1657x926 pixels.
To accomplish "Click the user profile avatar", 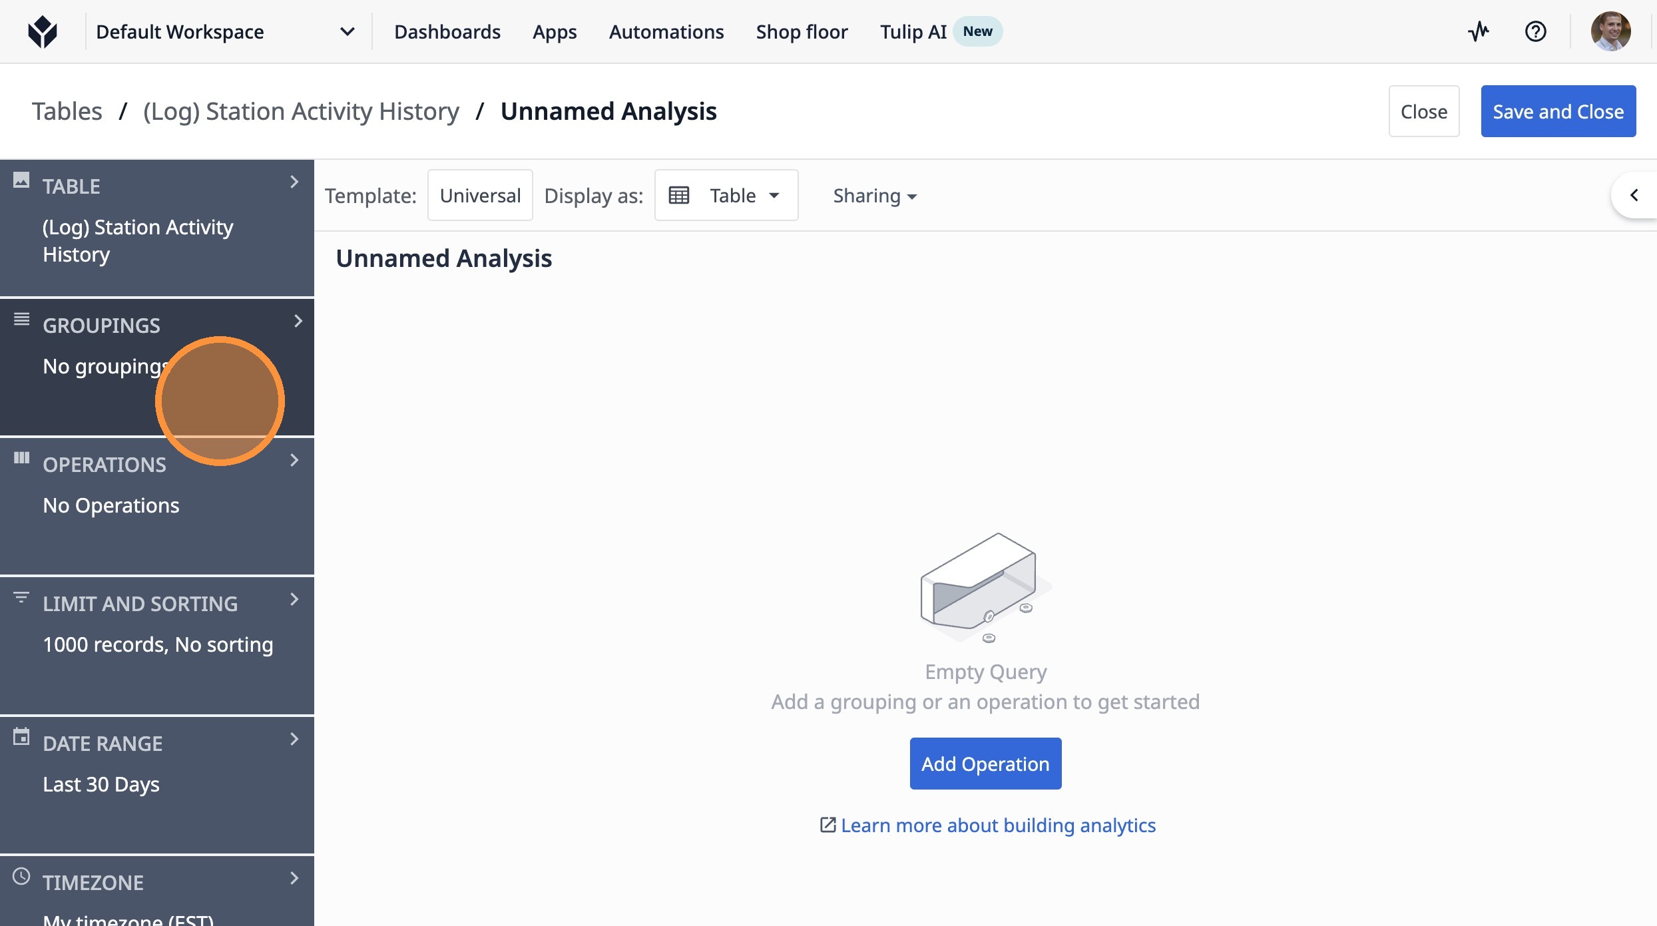I will [x=1610, y=31].
